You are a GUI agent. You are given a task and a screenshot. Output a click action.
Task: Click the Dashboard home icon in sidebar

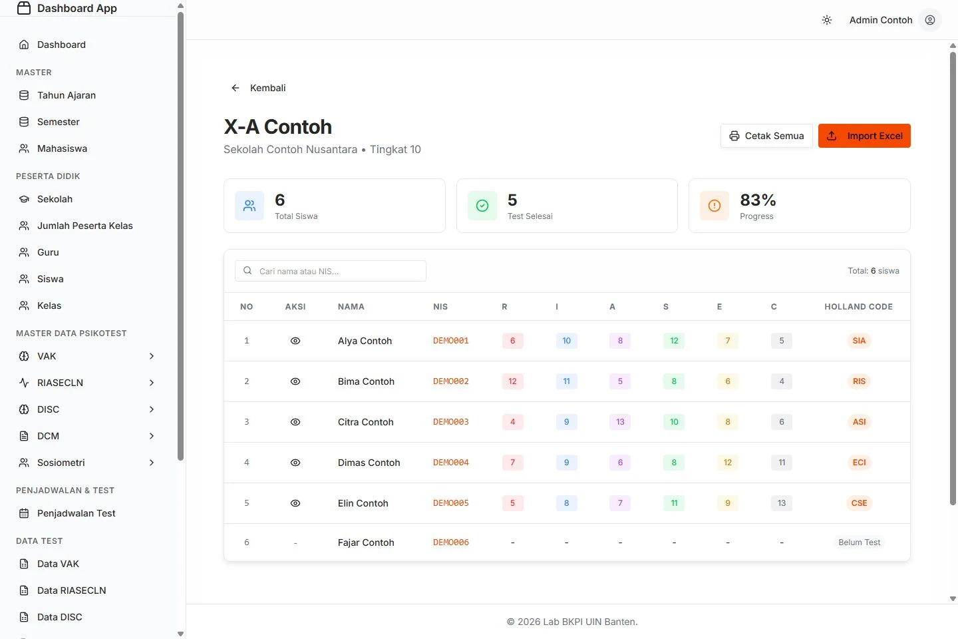(x=24, y=45)
